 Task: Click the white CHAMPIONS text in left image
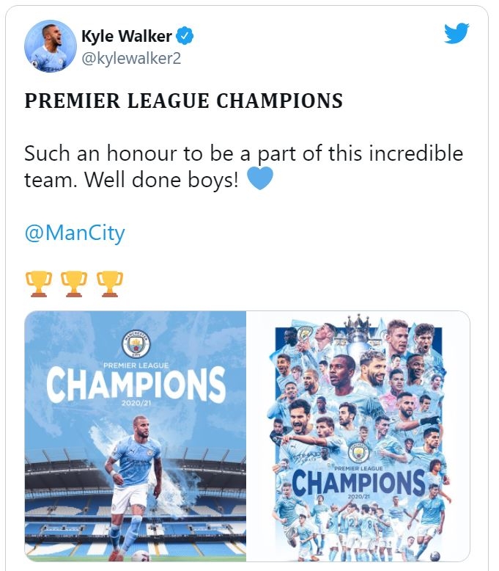[x=136, y=385]
